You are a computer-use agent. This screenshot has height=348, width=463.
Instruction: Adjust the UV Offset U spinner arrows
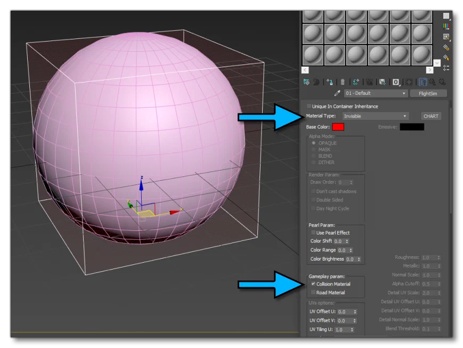coord(355,312)
